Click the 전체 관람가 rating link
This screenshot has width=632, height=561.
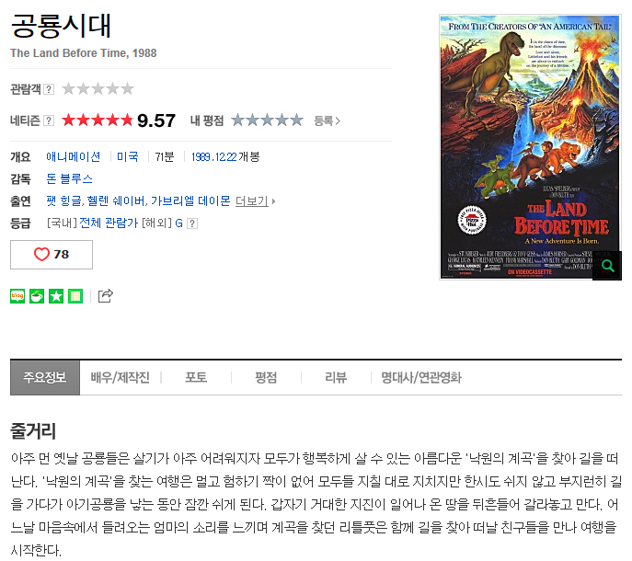109,223
